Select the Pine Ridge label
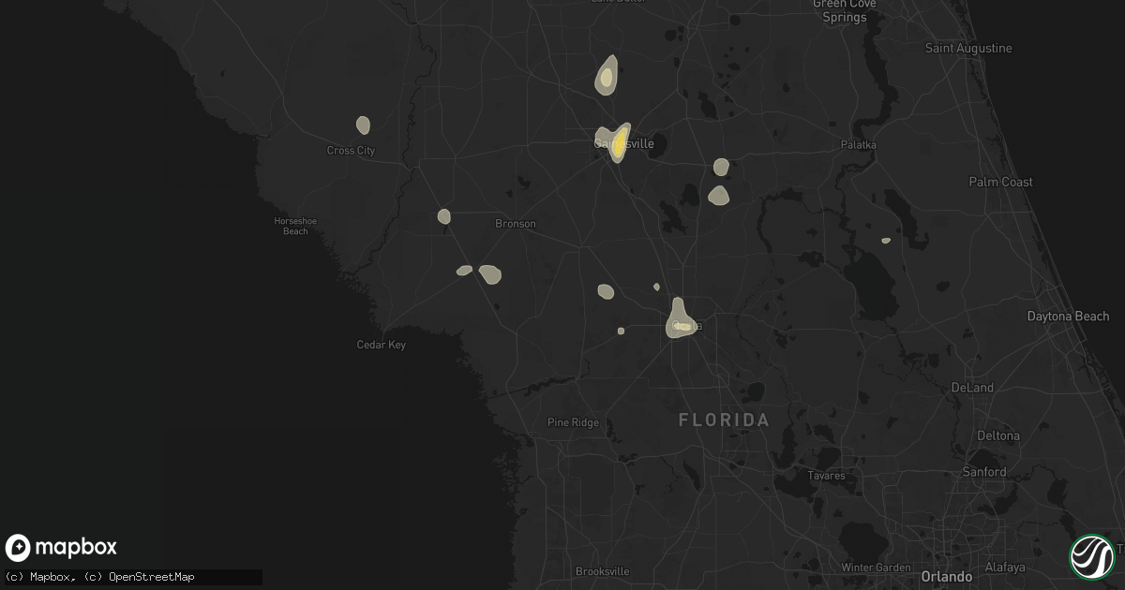Screen dimensions: 1125x590 click(573, 422)
